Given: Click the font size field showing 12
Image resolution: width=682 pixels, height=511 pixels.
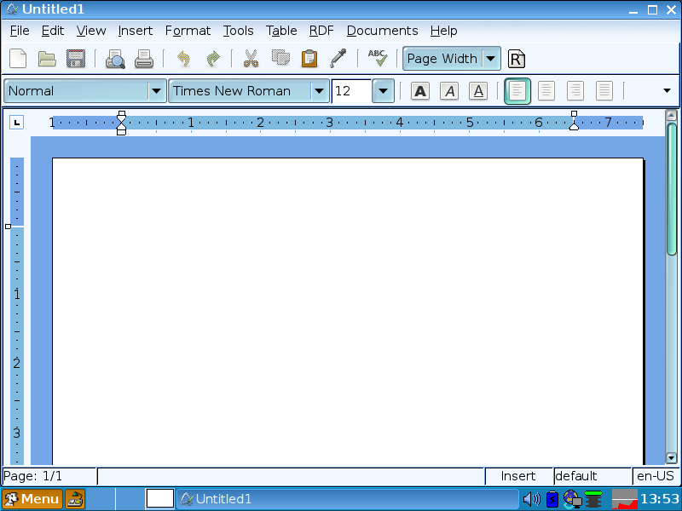Looking at the screenshot, I should pos(351,91).
